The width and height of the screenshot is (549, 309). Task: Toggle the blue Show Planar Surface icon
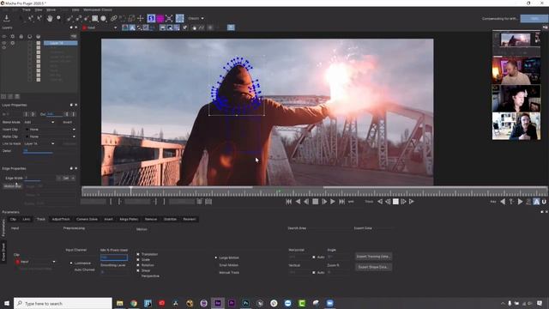point(151,18)
